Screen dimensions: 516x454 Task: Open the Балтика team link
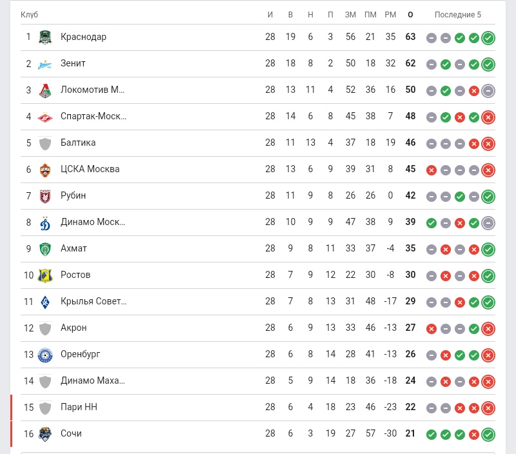(x=78, y=143)
